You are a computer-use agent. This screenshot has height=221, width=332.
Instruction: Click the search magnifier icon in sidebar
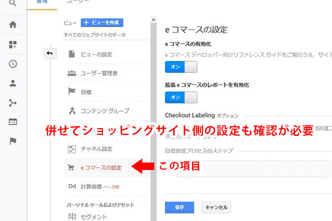(13, 4)
